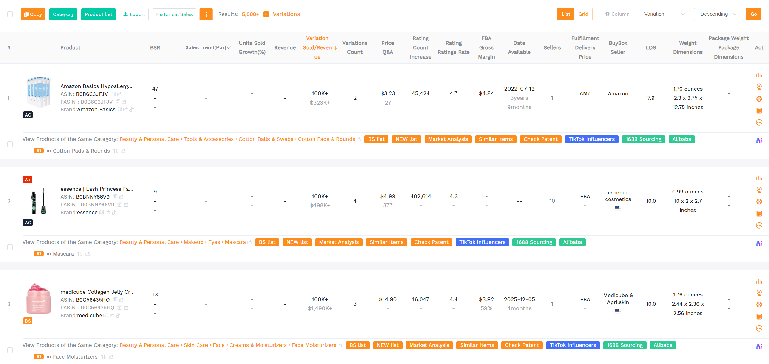Open the sales trend chart for Amazon Basics product
Image resolution: width=769 pixels, height=364 pixels.
[759, 75]
